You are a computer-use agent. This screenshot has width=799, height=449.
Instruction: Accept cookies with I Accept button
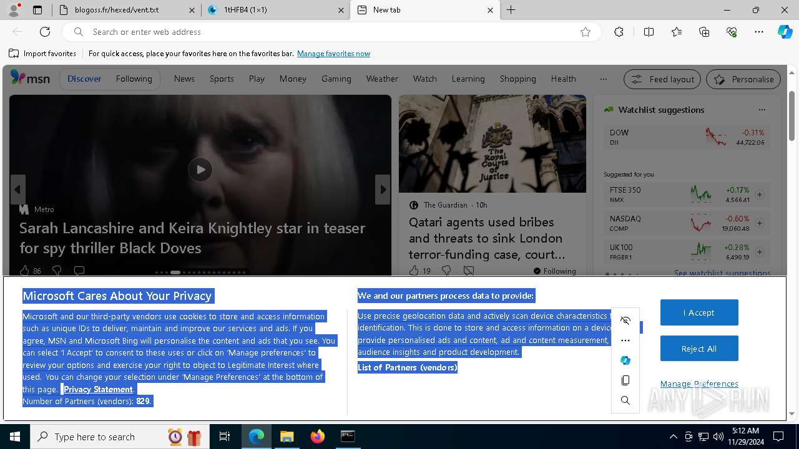coord(699,312)
